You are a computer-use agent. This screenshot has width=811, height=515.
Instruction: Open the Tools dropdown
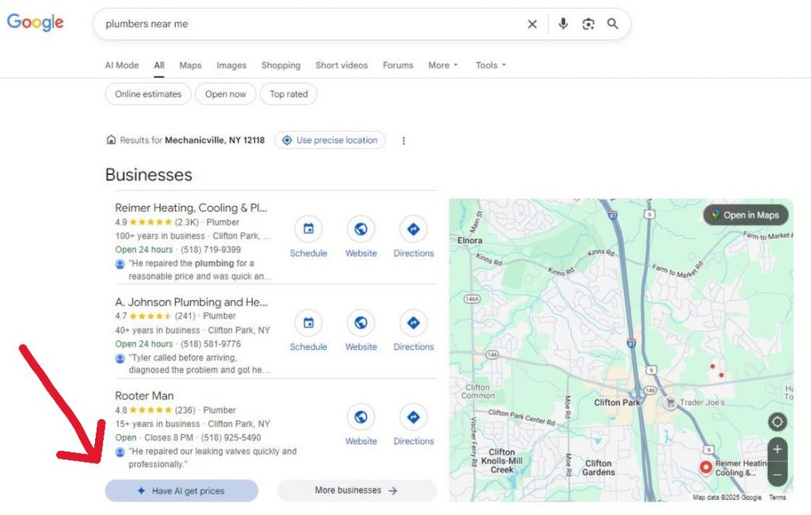(490, 65)
